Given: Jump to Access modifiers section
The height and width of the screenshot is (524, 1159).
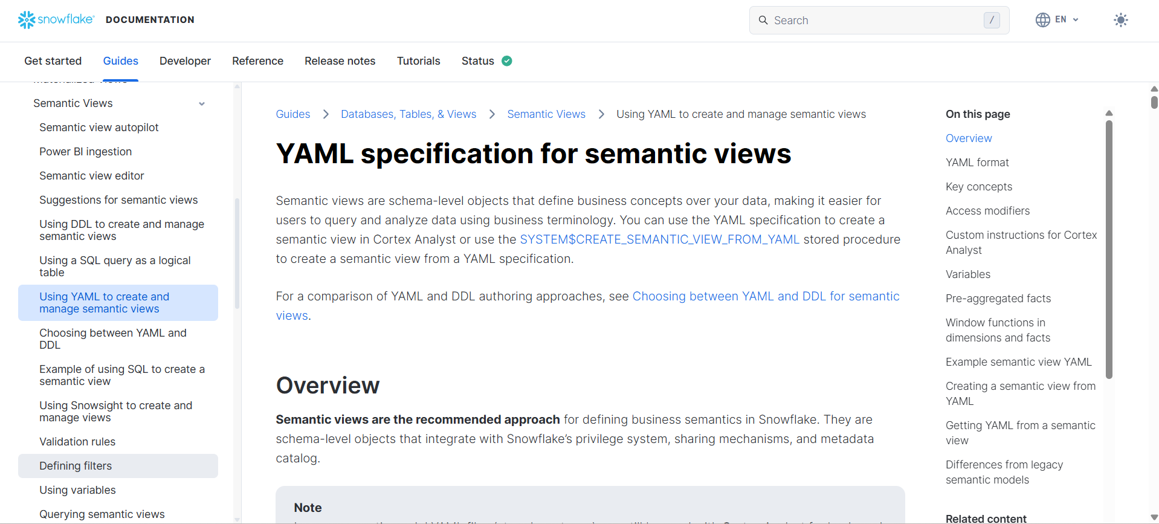Looking at the screenshot, I should coord(987,211).
